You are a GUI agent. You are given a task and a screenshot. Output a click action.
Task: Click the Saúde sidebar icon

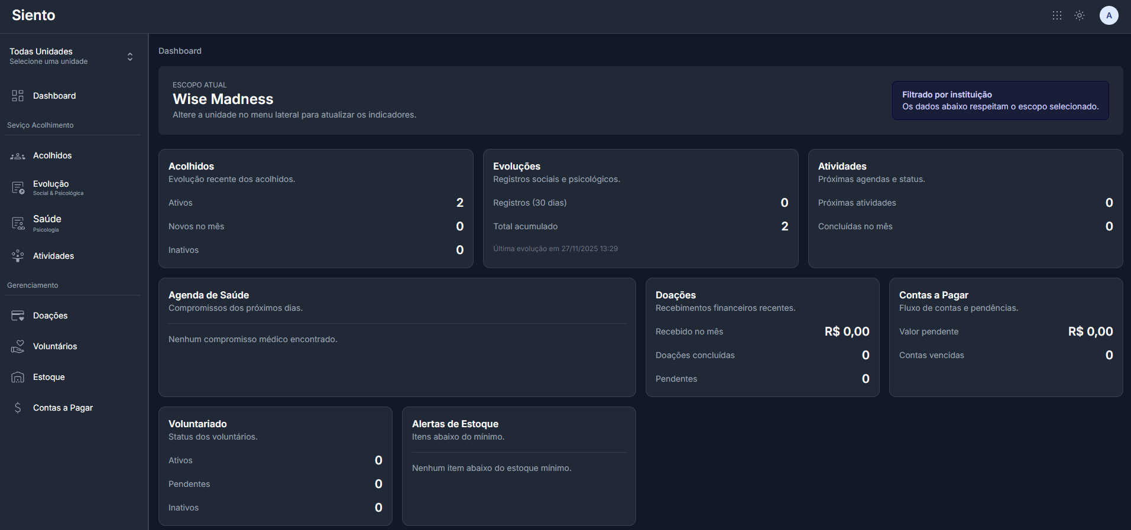(x=18, y=223)
